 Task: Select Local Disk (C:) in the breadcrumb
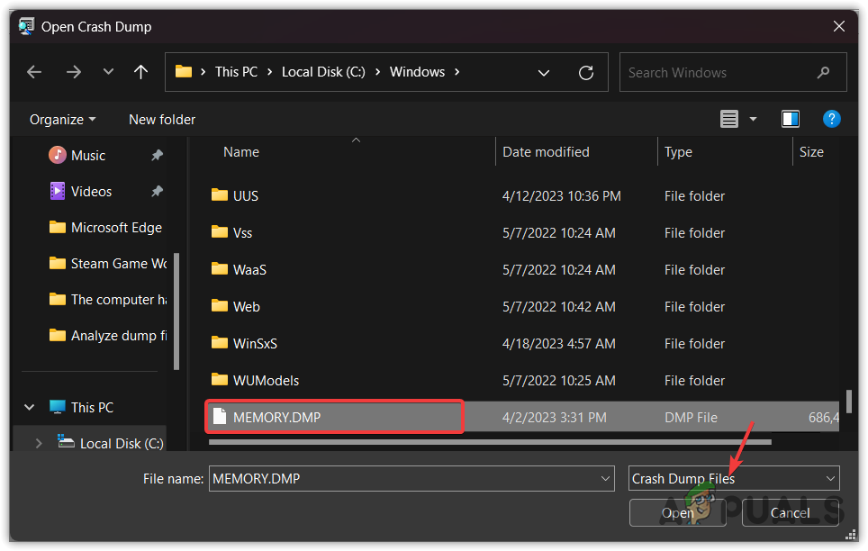[x=323, y=72]
